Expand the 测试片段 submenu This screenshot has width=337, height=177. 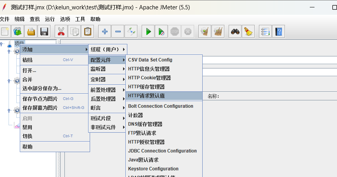(x=107, y=118)
